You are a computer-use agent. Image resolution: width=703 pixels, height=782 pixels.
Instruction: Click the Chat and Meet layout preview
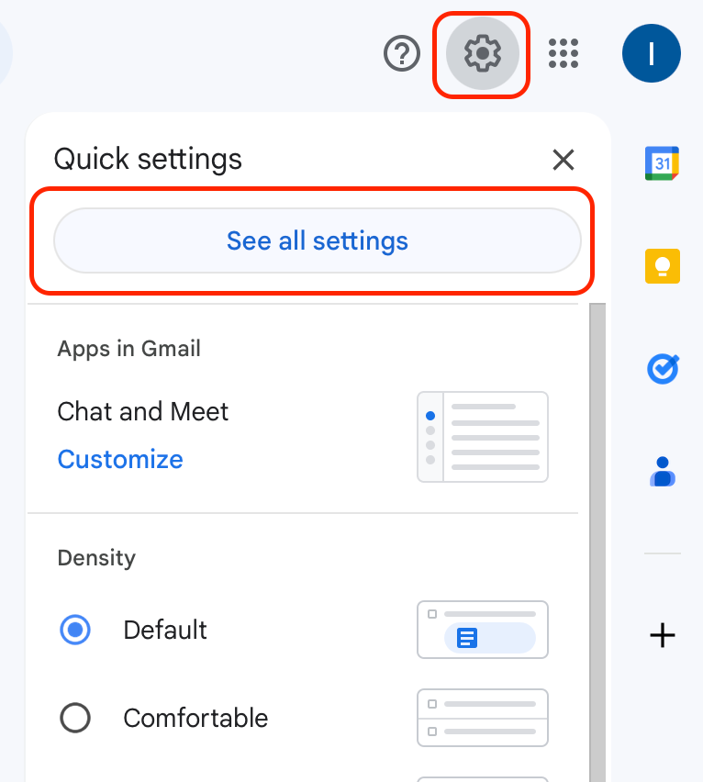(x=483, y=437)
